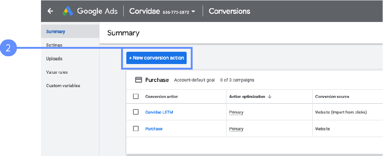Viewport: 383px width, 156px height.
Task: Sort by Action optimization arrow
Action: [269, 97]
